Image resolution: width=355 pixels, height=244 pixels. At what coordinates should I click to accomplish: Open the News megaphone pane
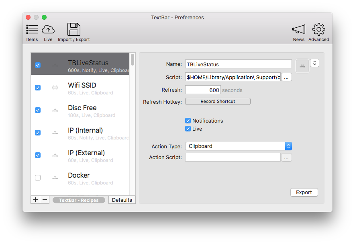[x=299, y=33]
